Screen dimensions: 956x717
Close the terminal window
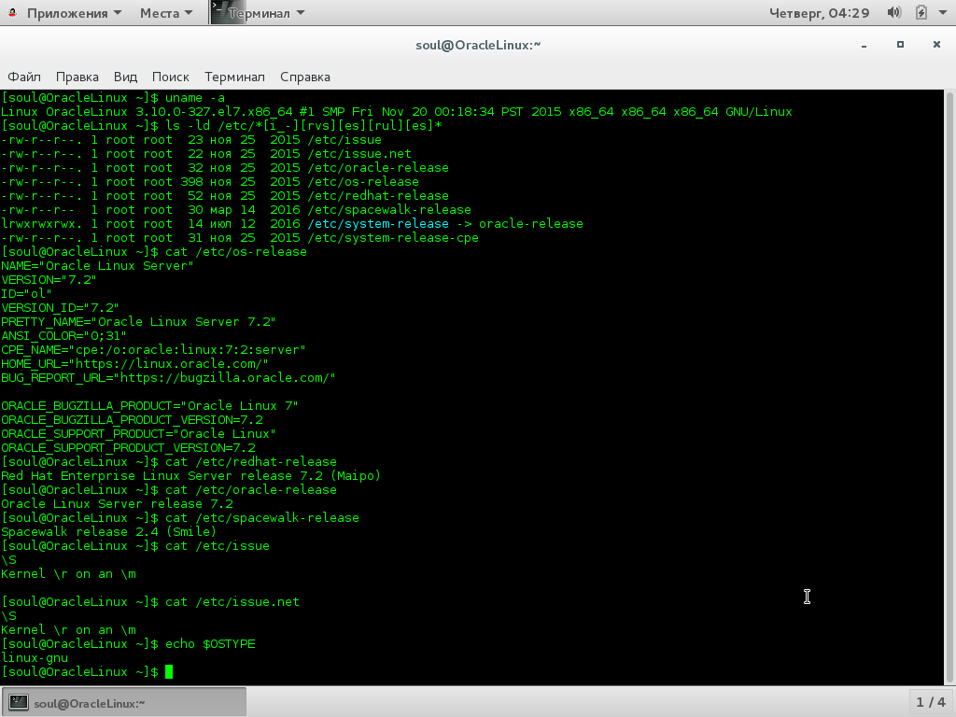(x=936, y=45)
